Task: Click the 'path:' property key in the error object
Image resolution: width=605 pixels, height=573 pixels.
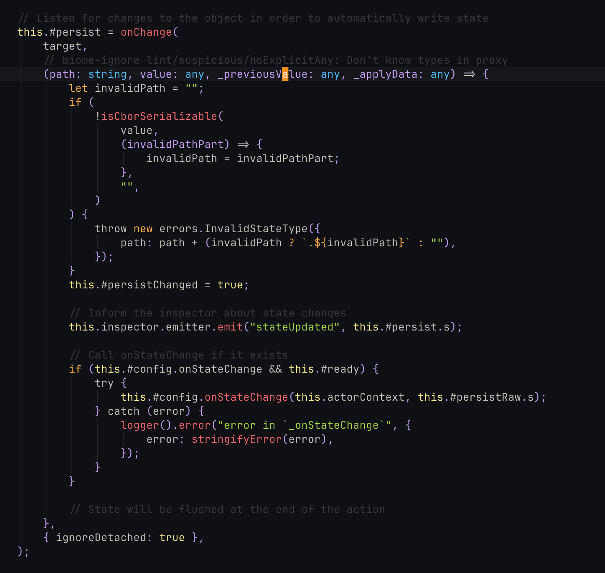Action: click(x=136, y=243)
